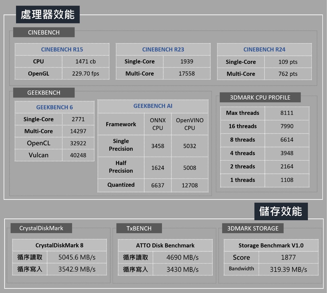Select the GEEKBENCH AI table header
The image size is (327, 293).
click(153, 106)
